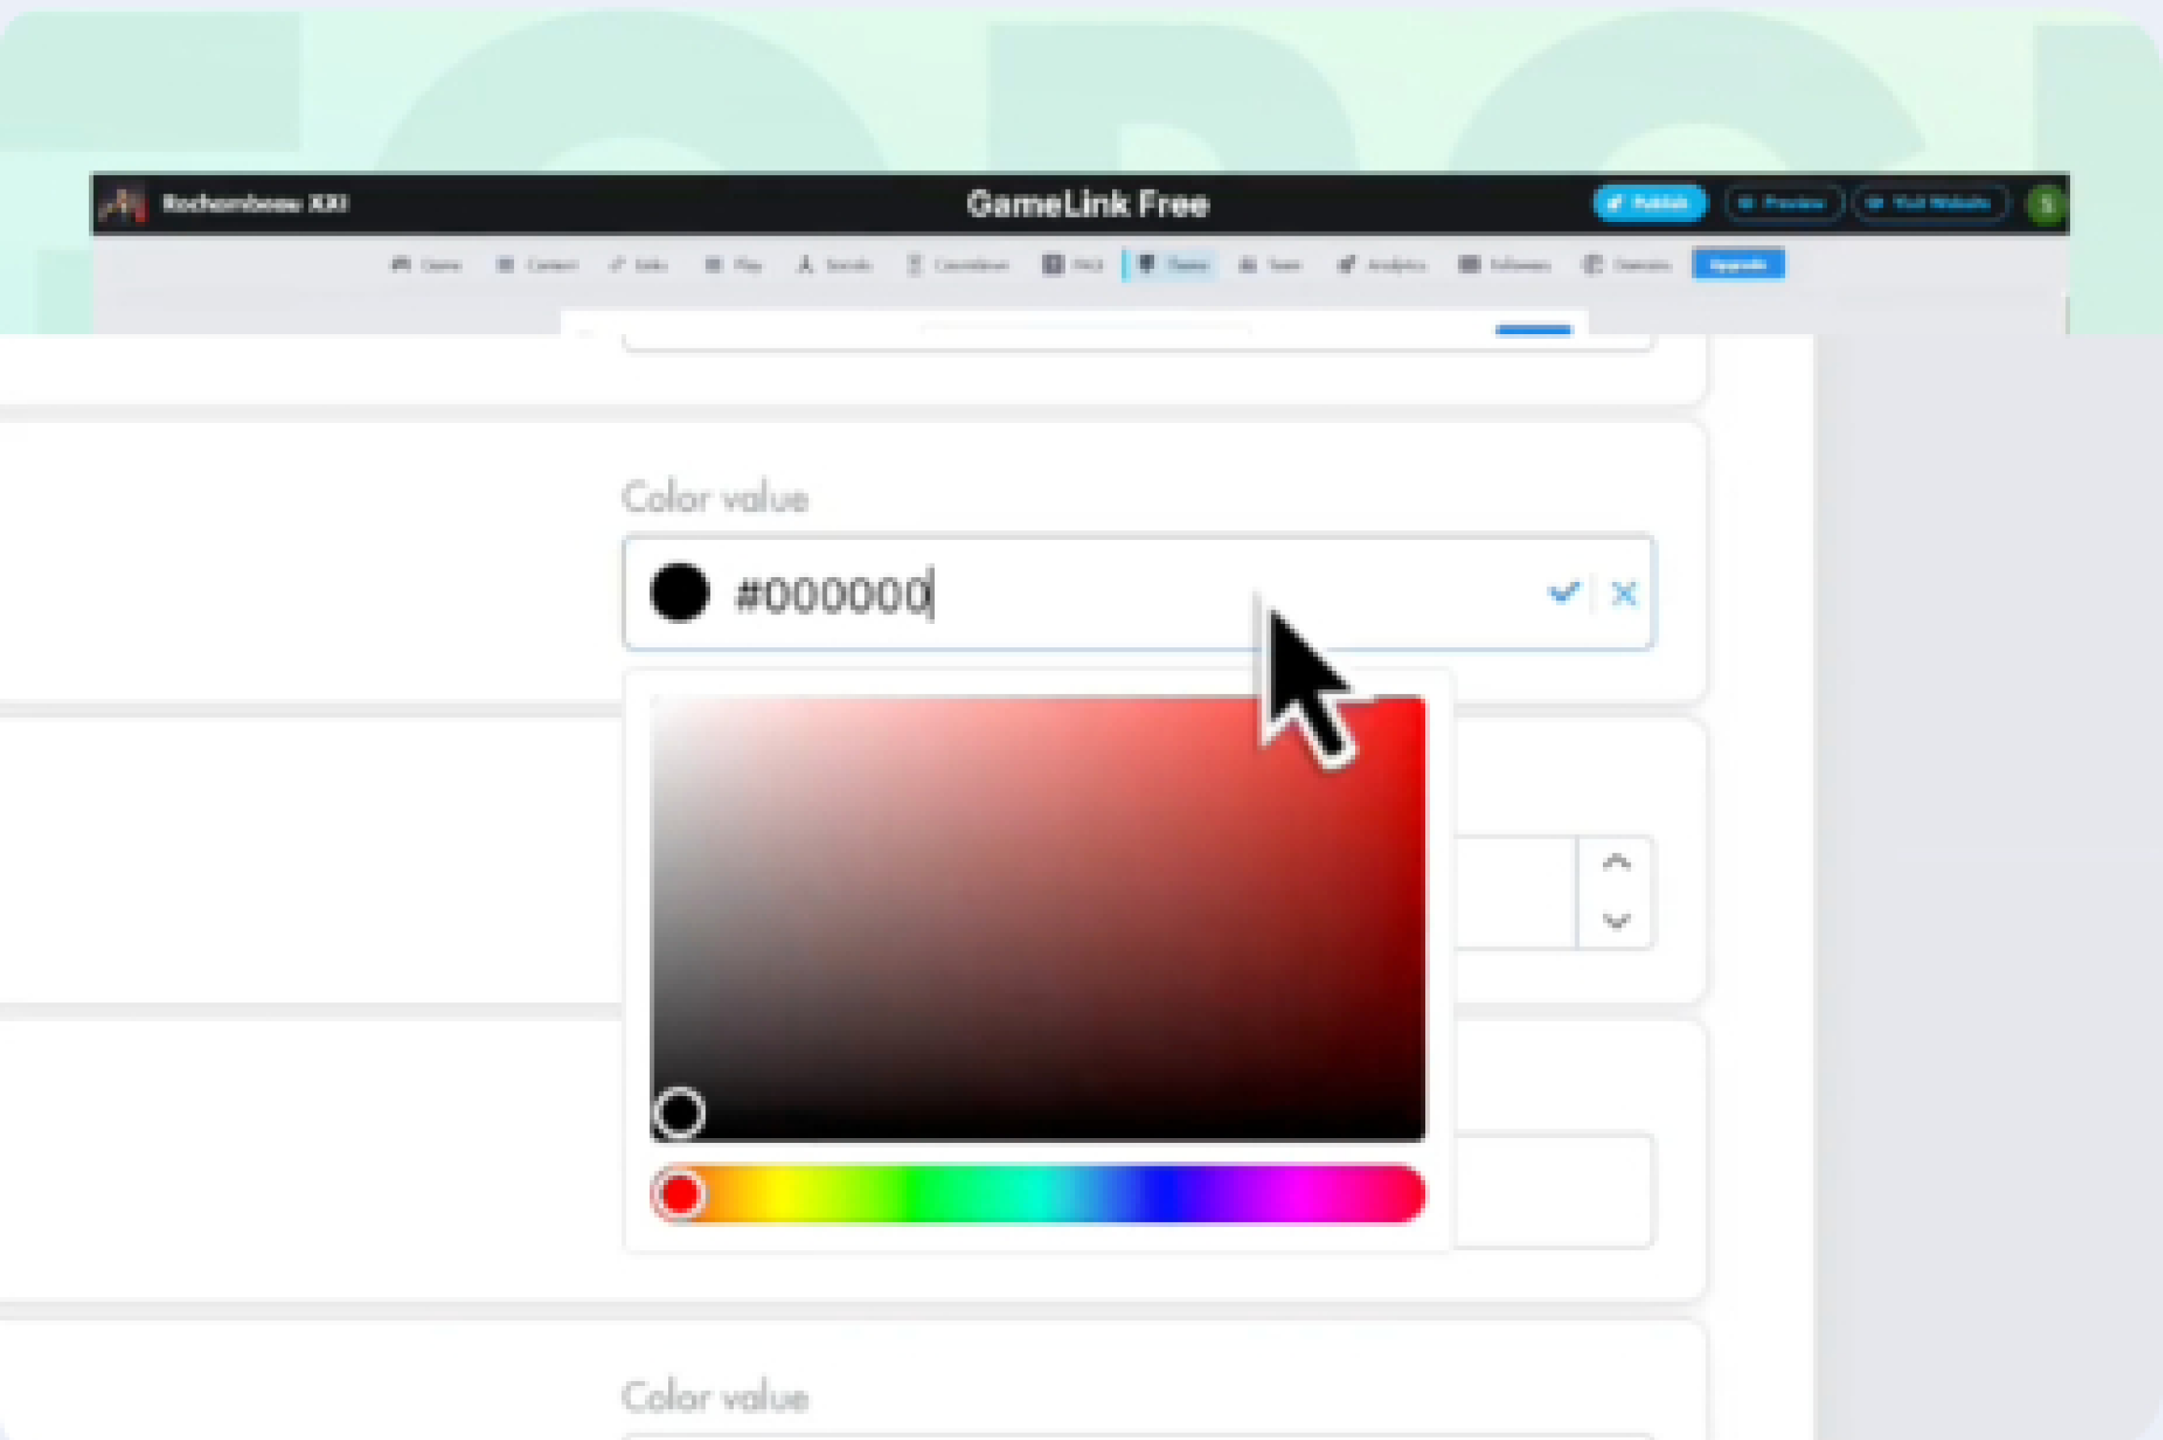
Task: Decrease value with the down chevron stepper
Action: [1616, 921]
